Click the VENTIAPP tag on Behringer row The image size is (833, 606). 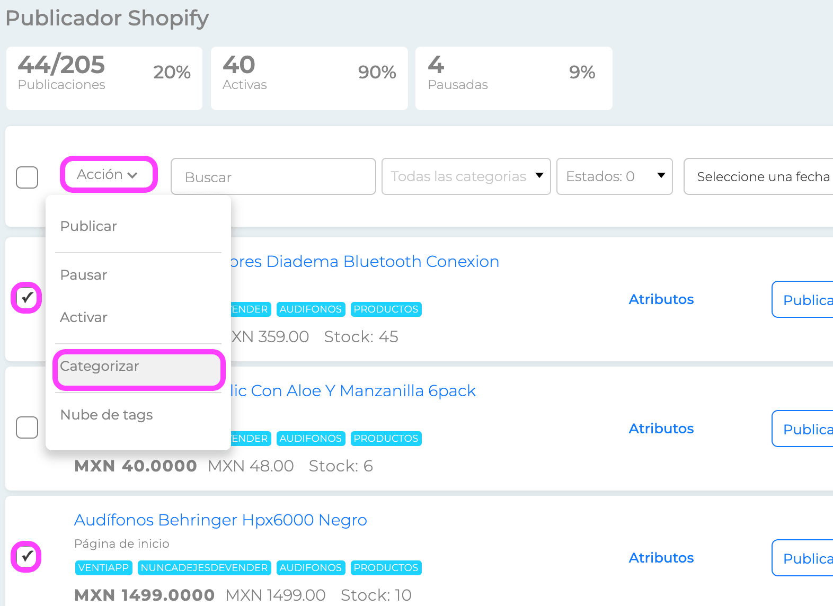(x=103, y=568)
